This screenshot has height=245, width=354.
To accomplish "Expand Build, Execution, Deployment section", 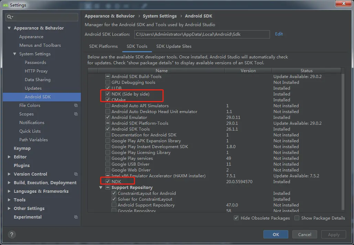I will (x=9, y=182).
